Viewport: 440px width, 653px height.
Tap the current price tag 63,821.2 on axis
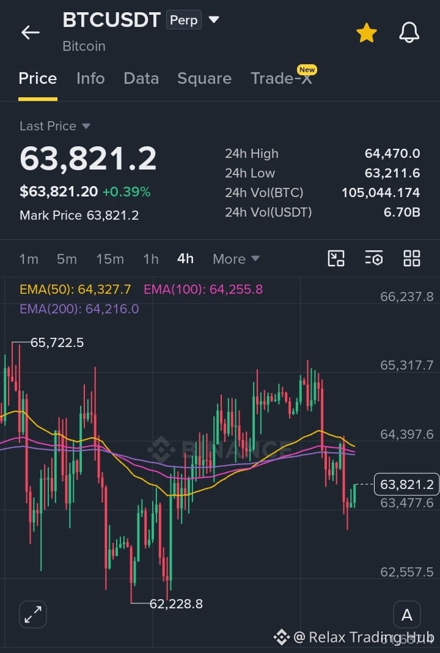click(407, 484)
